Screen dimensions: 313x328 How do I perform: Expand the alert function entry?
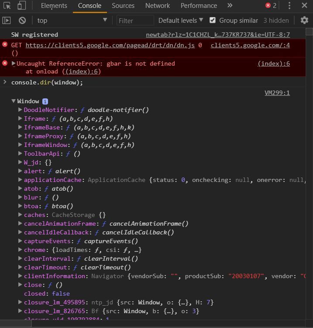tap(20, 171)
